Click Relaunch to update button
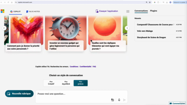 pyautogui.click(x=179, y=2)
